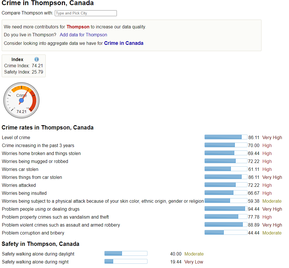Click 'Problem property crimes such as vandalism' label
Viewport: 289px width, 268px height.
point(55,217)
